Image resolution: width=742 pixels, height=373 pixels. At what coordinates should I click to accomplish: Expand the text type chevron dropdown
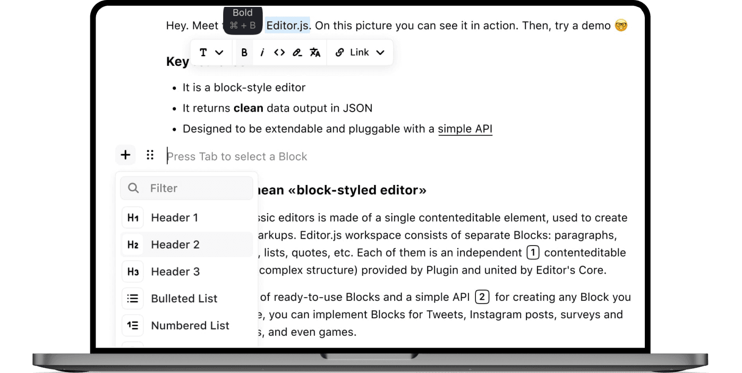point(219,53)
